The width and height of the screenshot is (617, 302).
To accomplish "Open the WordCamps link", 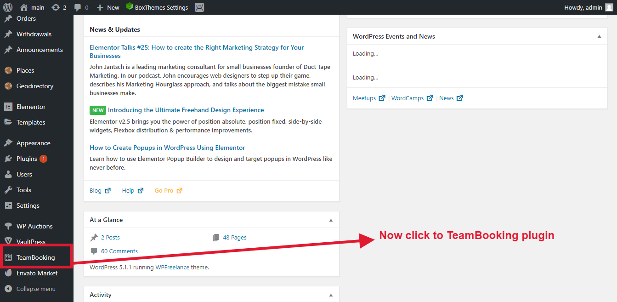I will pos(412,98).
